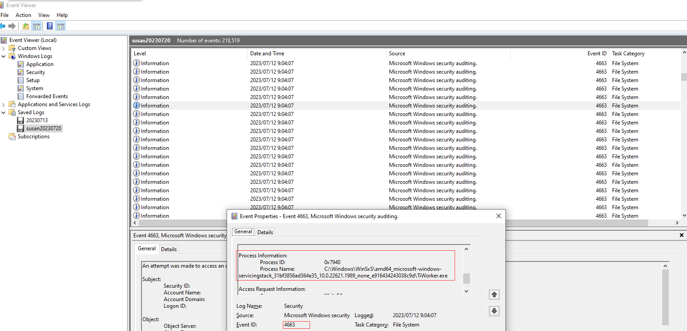Viewport: 687px width, 331px height.
Task: Close the event preview pane
Action: pyautogui.click(x=681, y=235)
